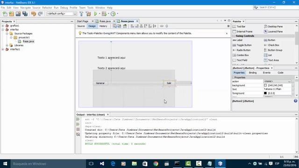Select the 'Texto 1 aparecerá aquí' label
Viewport: 299px width, 168px height.
(111, 58)
